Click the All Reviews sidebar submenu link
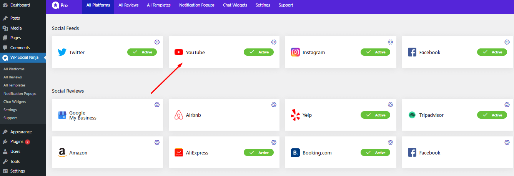 (x=13, y=77)
